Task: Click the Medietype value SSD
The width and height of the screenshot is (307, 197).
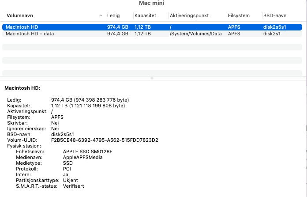Action: tap(68, 163)
